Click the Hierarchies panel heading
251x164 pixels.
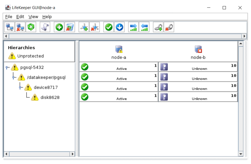[22, 48]
